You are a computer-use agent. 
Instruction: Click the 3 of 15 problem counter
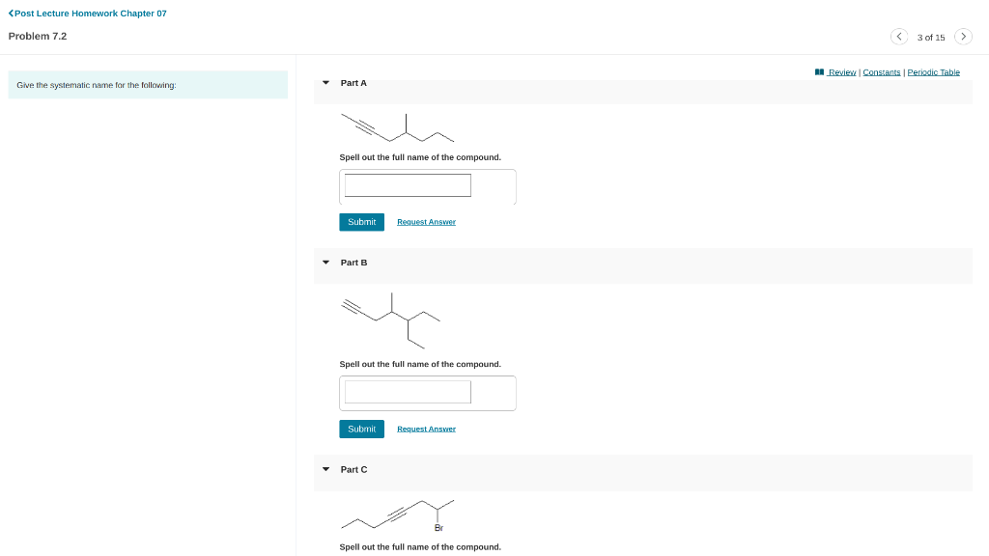(930, 39)
